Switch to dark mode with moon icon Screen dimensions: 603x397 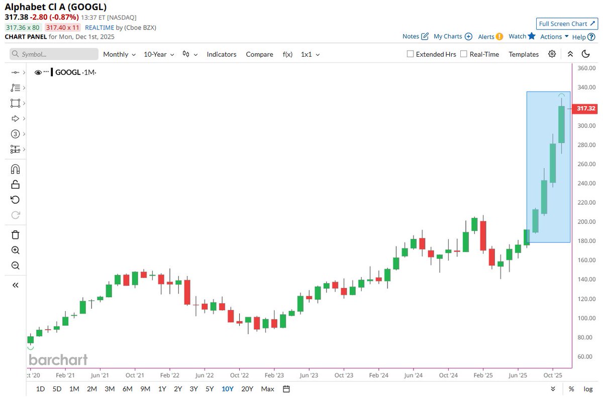pyautogui.click(x=585, y=54)
